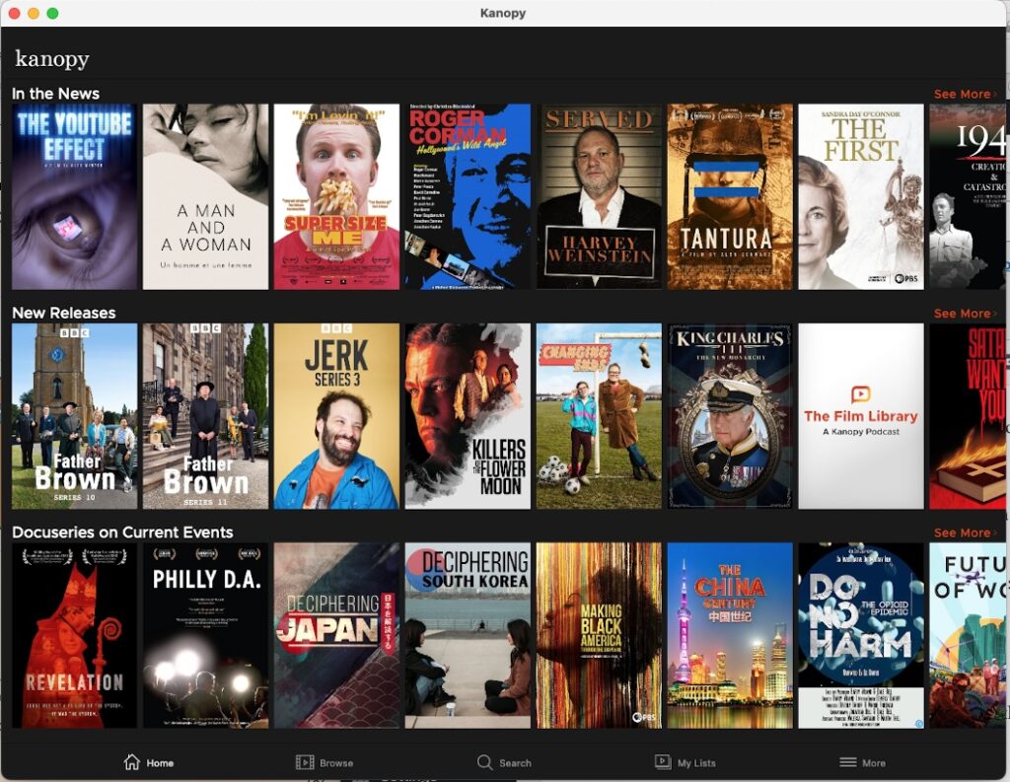The width and height of the screenshot is (1010, 782).
Task: Open the Do No Harm poster
Action: tap(860, 635)
